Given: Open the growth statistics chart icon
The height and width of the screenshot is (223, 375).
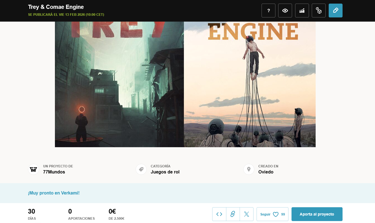Looking at the screenshot, I should 302,11.
